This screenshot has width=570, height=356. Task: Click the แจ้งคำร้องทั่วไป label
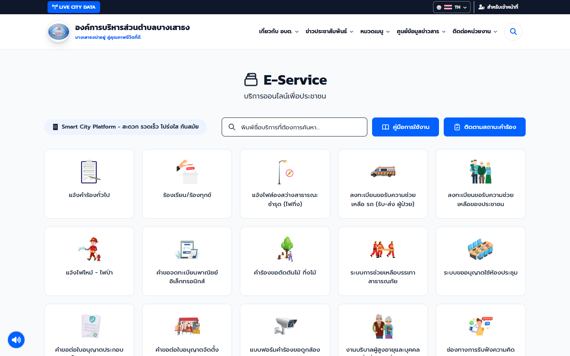pos(89,195)
